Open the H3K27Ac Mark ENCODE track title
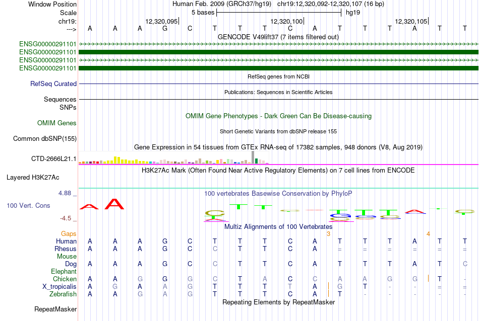479x321 pixels. (278, 170)
